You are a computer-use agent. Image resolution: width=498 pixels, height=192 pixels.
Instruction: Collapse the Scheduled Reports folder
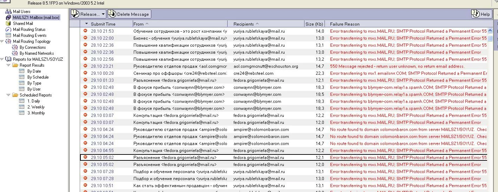point(8,95)
